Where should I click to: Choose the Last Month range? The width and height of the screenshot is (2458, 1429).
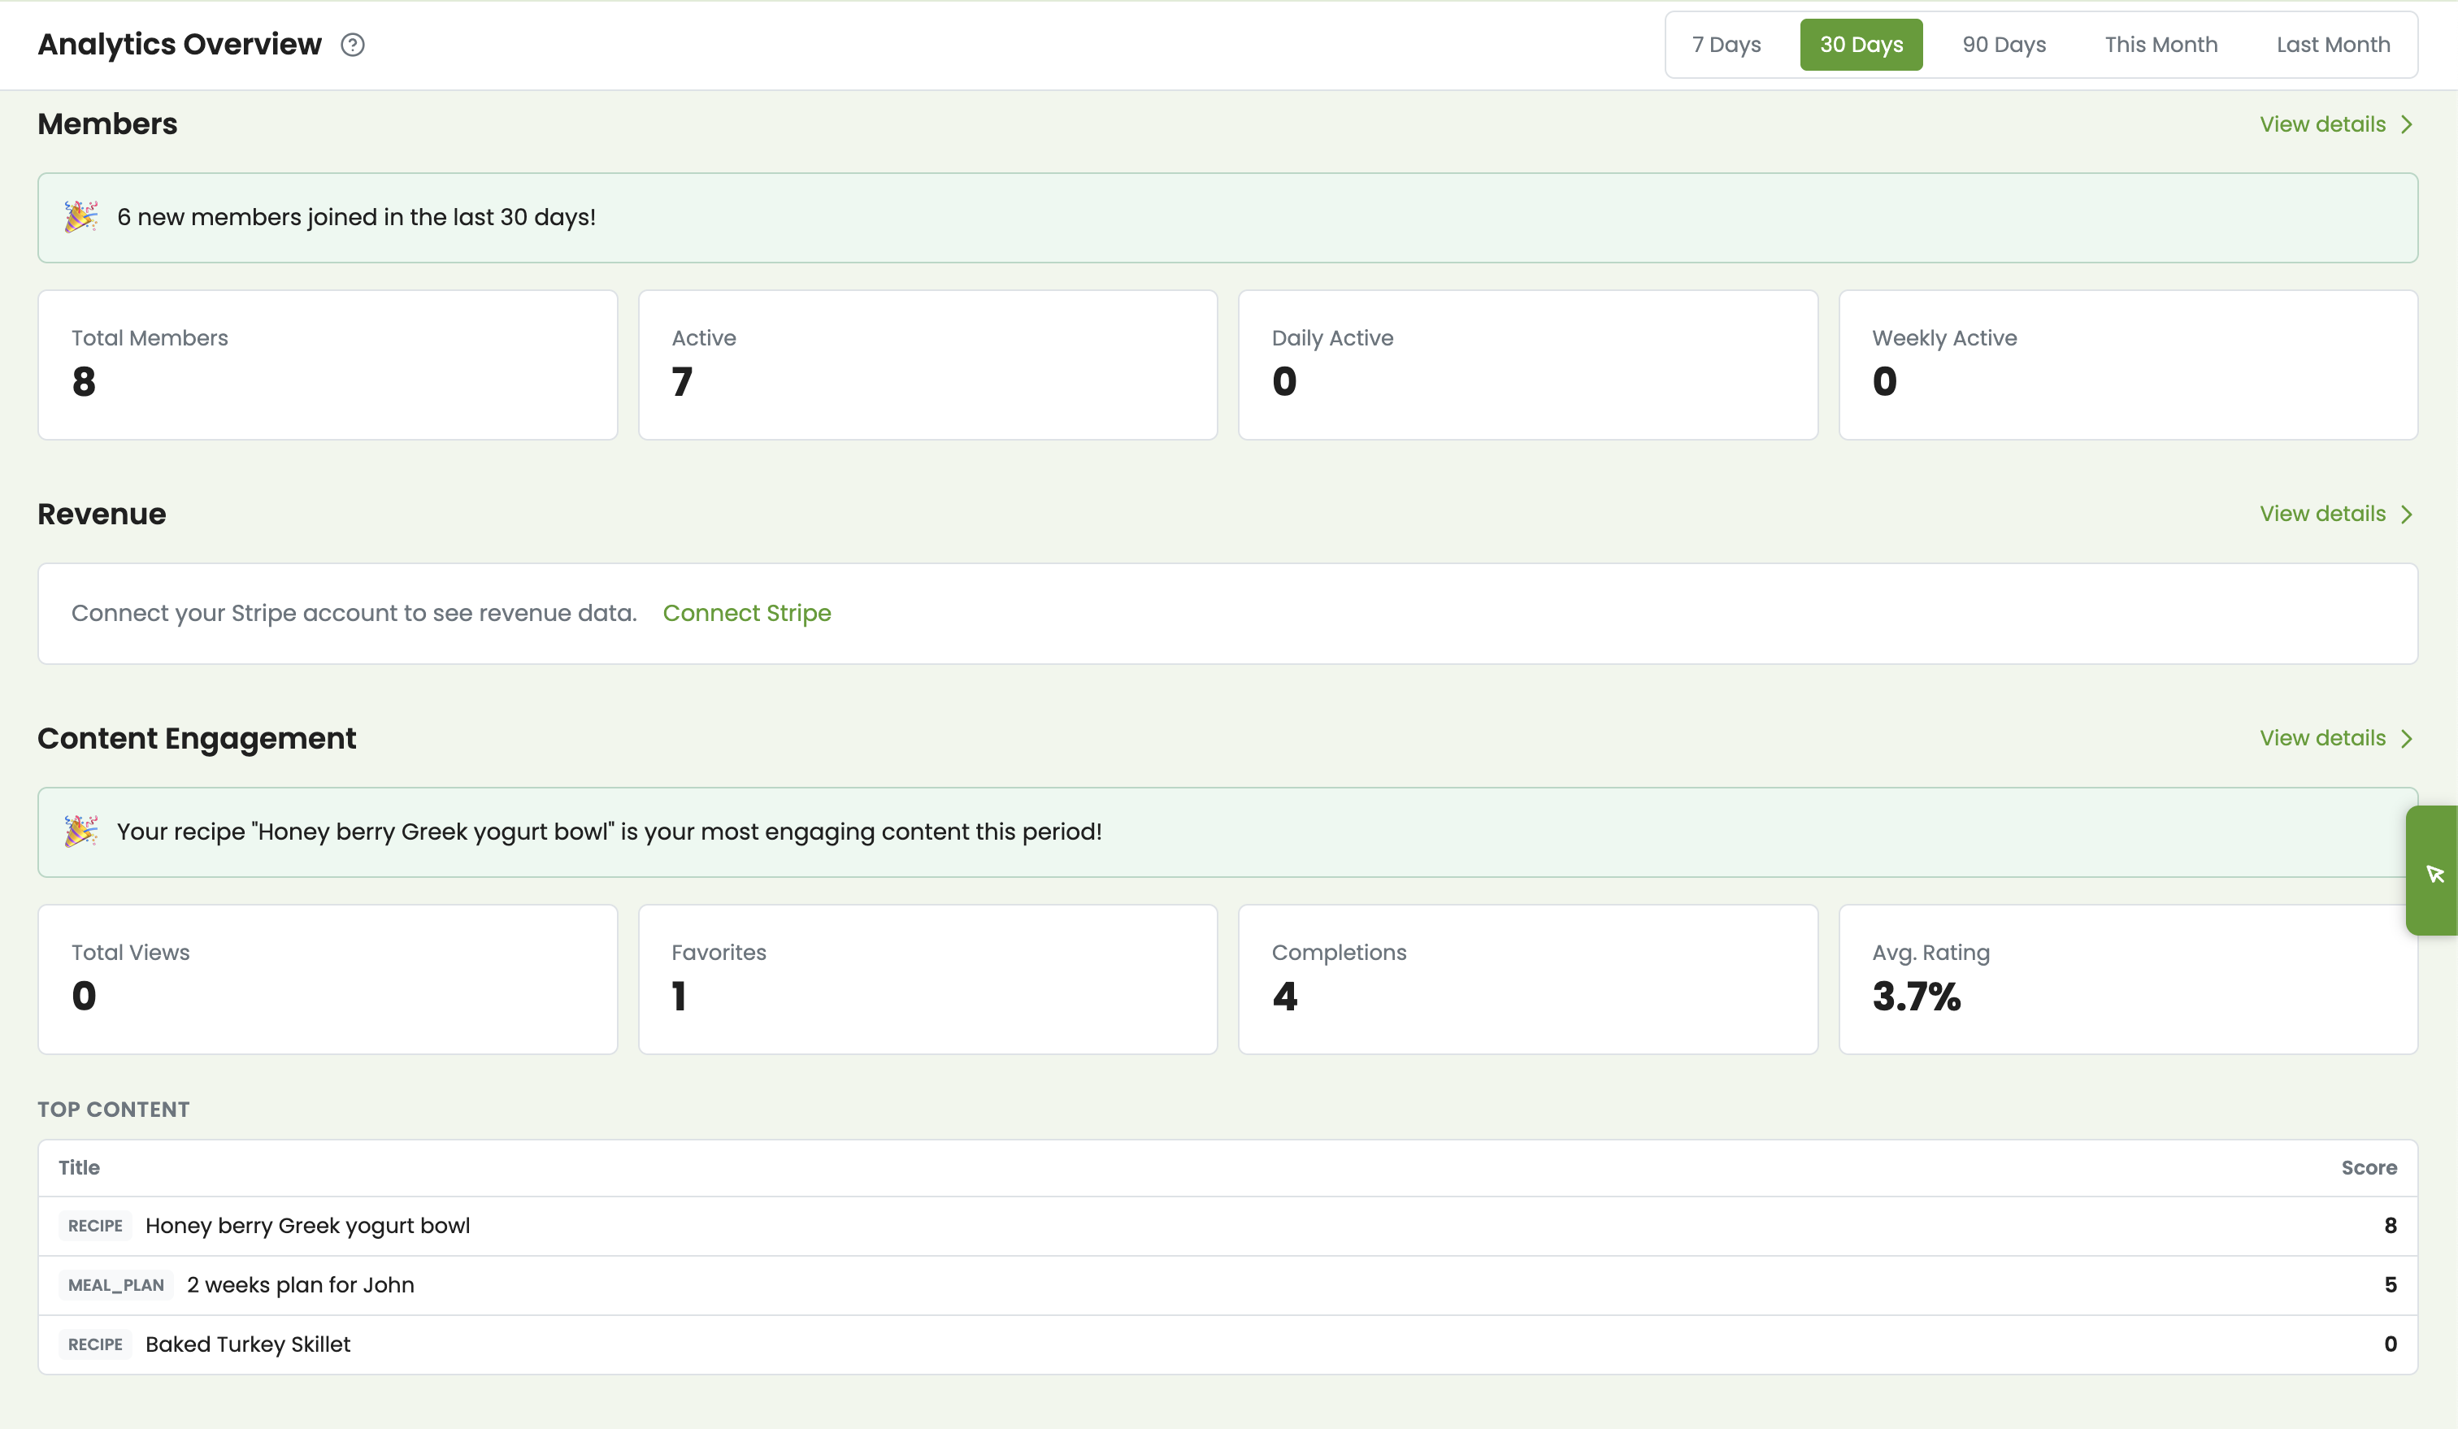coord(2333,45)
